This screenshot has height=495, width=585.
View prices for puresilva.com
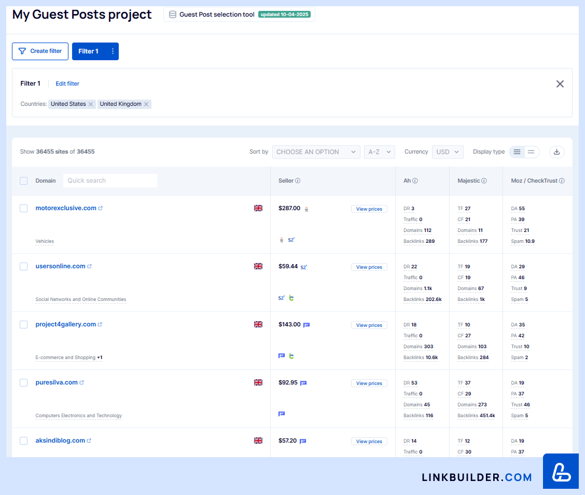coord(369,383)
